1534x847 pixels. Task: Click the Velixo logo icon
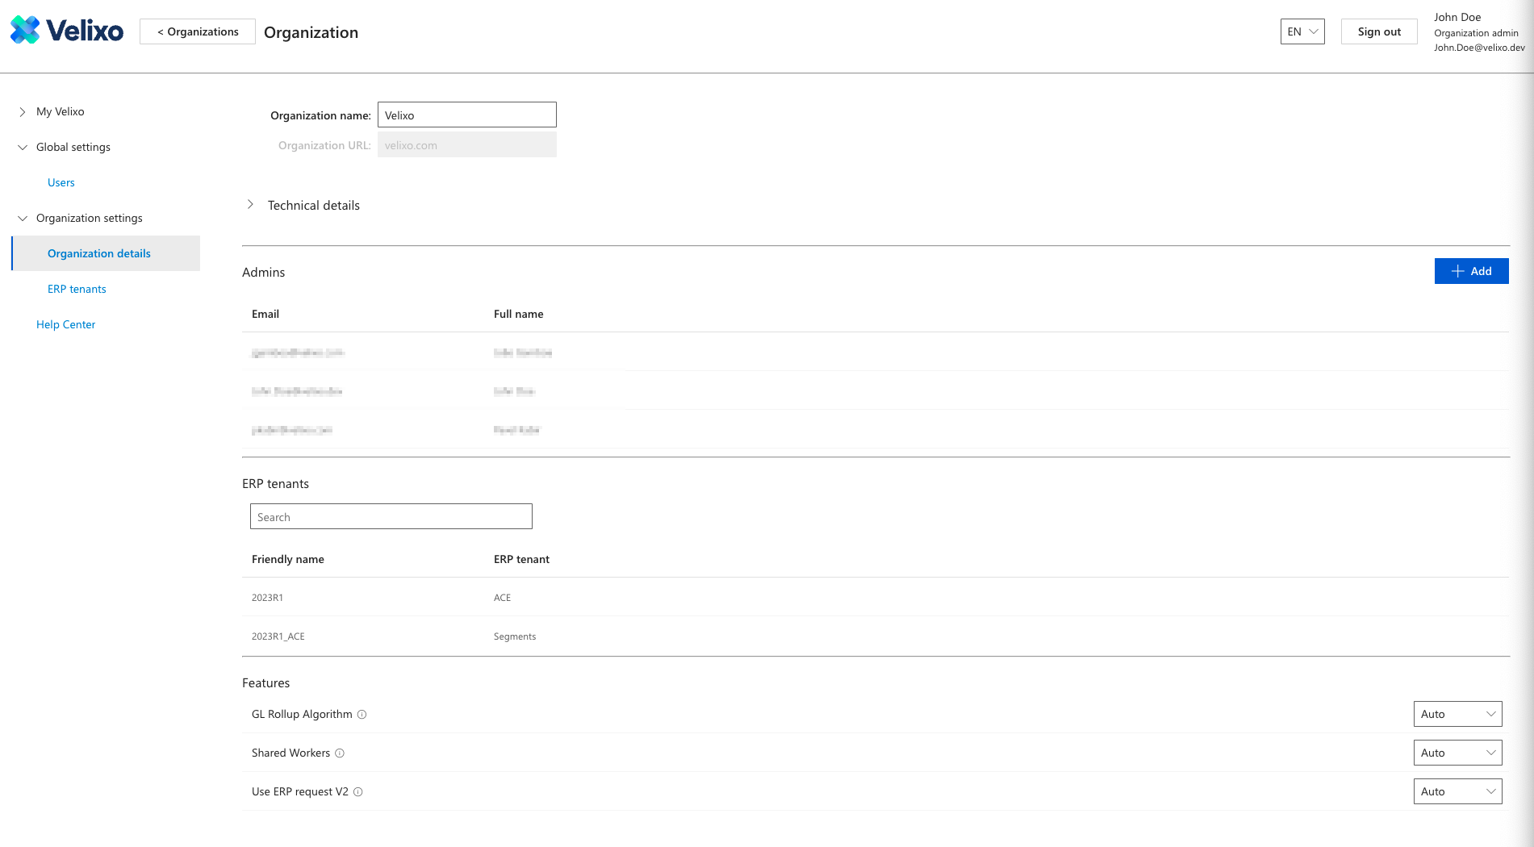coord(25,31)
